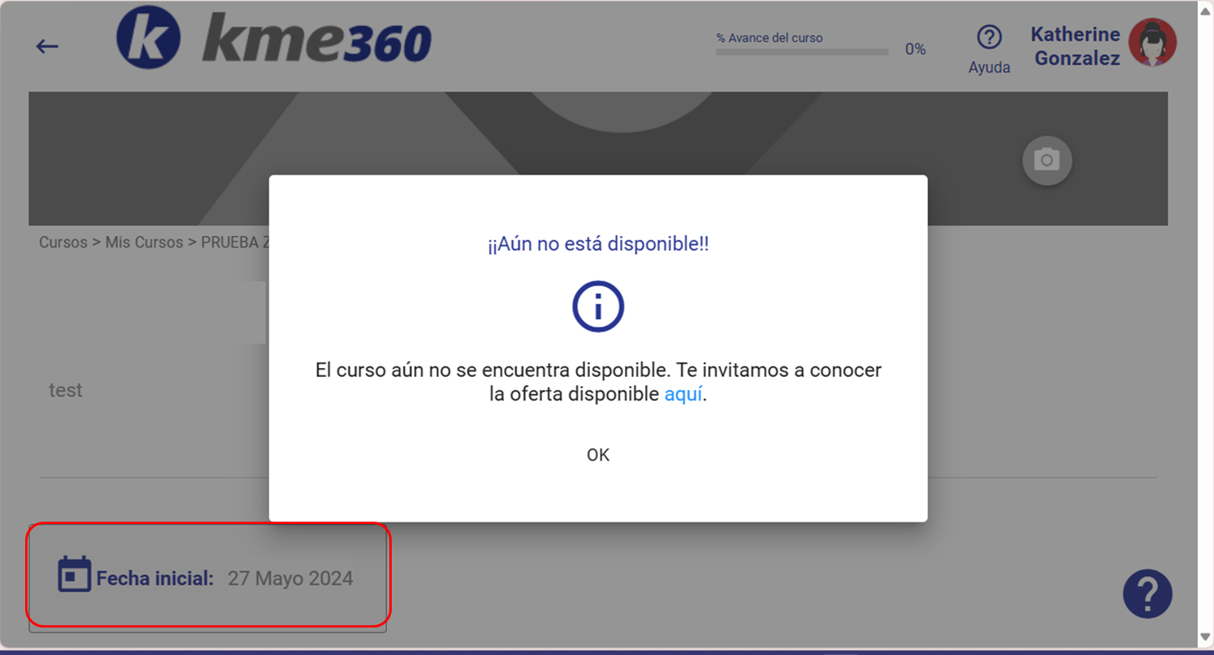Click the course progress bar
Viewport: 1214px width, 655px height.
pos(801,53)
